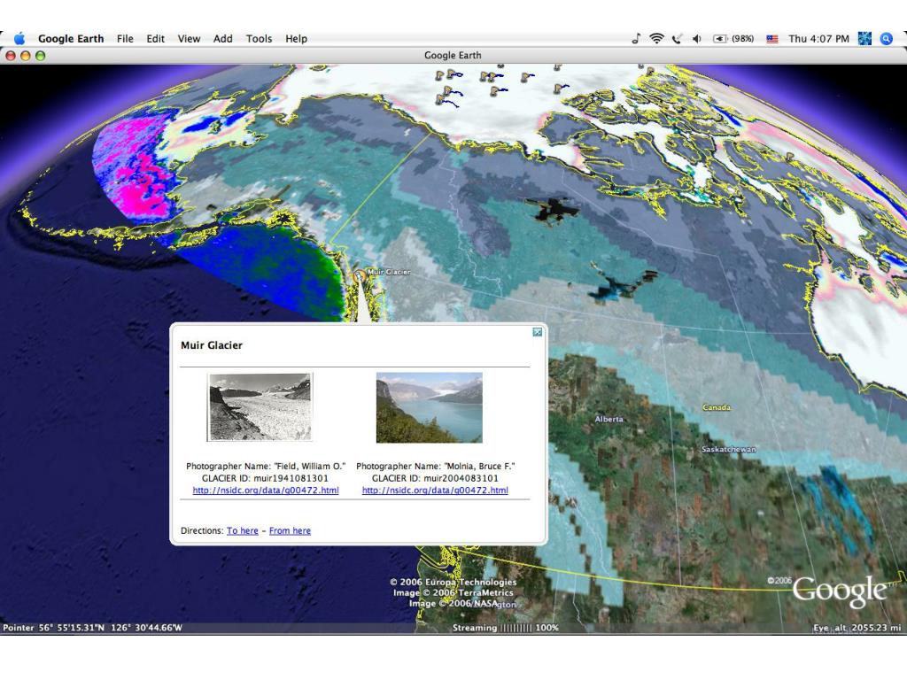907x680 pixels.
Task: Open the Tools menu
Action: pos(259,39)
